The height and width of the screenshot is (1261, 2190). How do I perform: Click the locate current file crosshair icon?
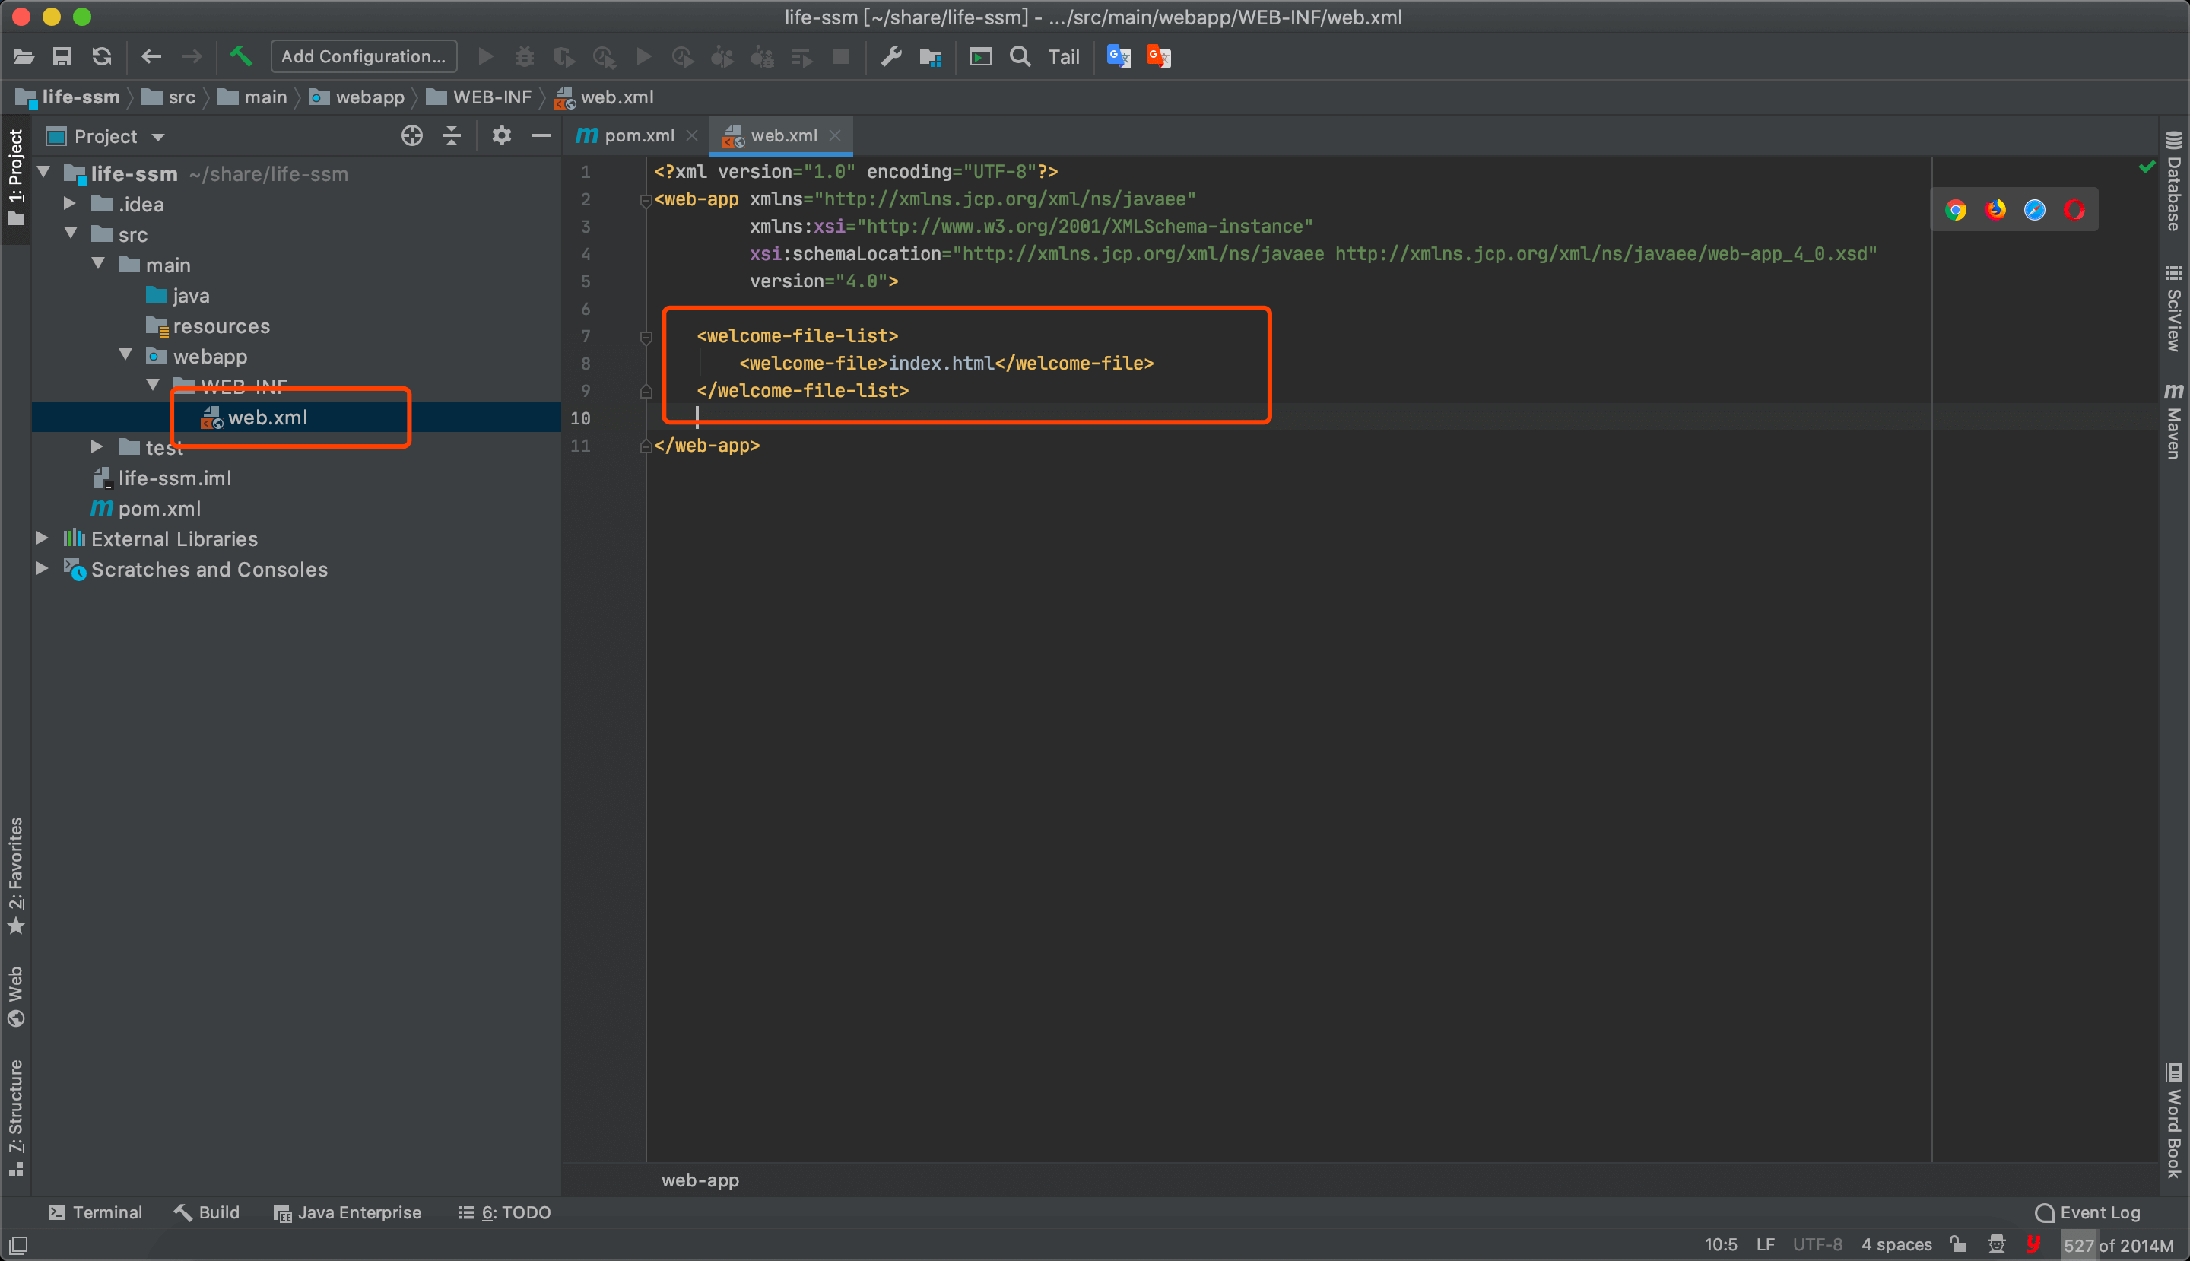412,136
